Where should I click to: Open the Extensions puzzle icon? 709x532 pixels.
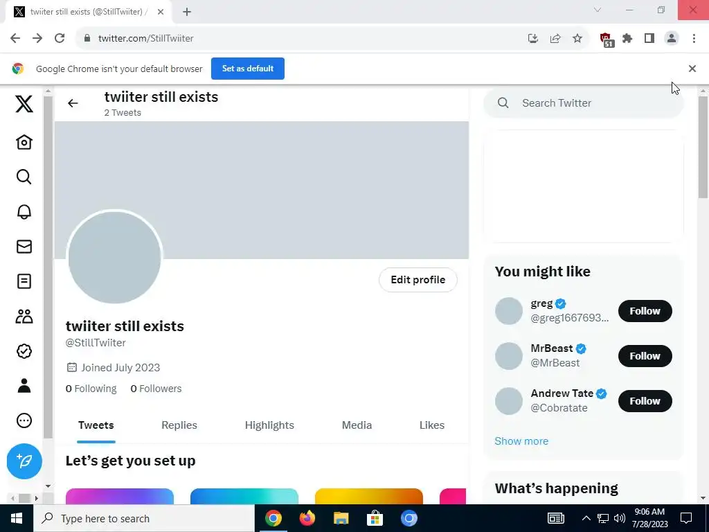click(627, 39)
